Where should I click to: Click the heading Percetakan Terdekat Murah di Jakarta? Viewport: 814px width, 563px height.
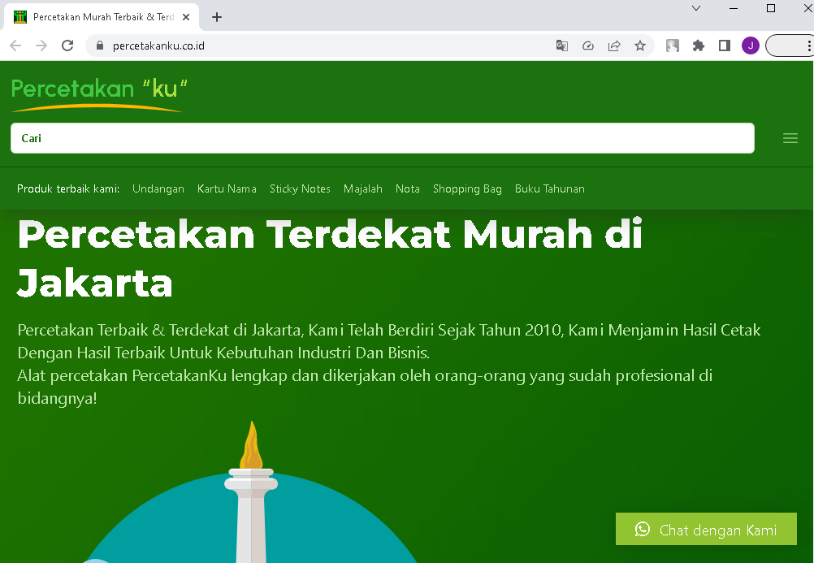click(330, 258)
